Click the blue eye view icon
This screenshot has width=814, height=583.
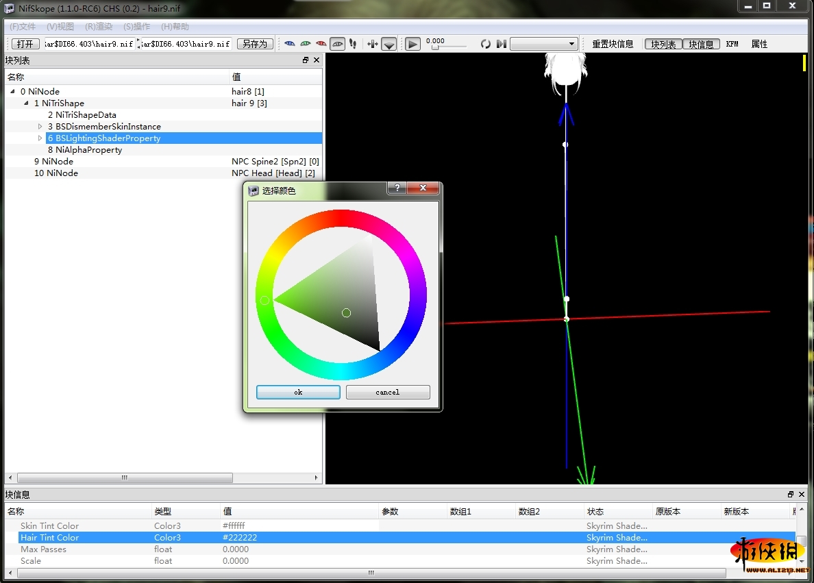[289, 44]
